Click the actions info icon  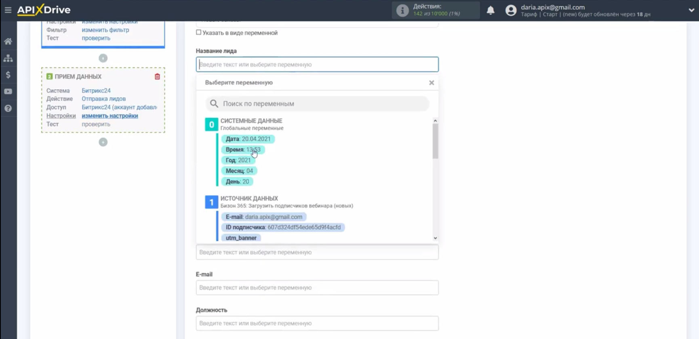402,10
